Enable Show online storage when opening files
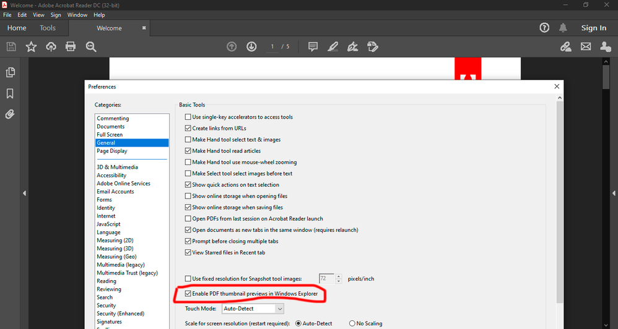Image resolution: width=618 pixels, height=329 pixels. pyautogui.click(x=188, y=196)
